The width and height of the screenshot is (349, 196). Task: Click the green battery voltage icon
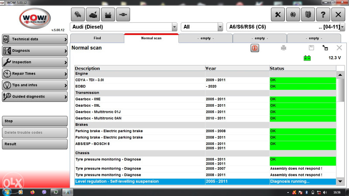click(307, 58)
